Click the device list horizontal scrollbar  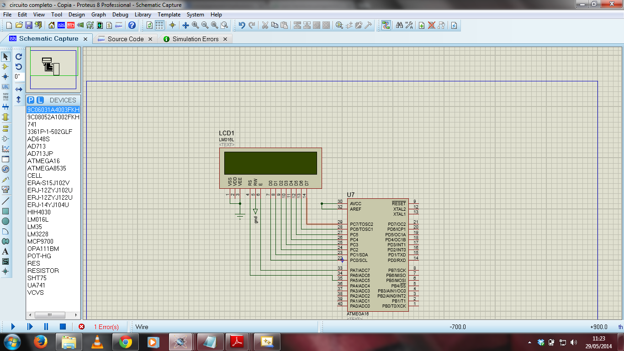click(x=50, y=315)
